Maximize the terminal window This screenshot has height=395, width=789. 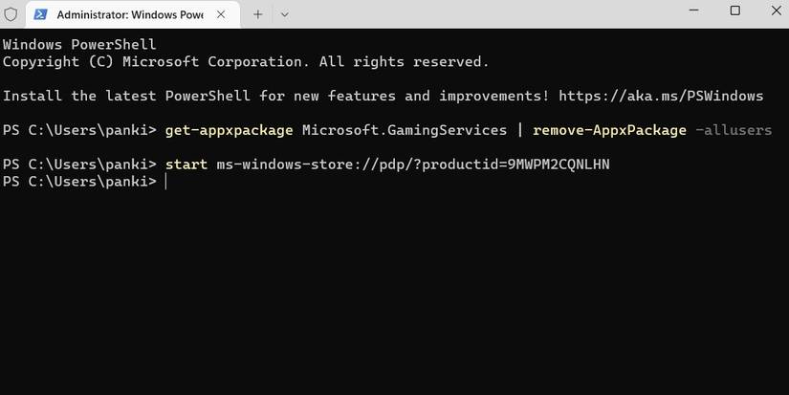point(734,11)
